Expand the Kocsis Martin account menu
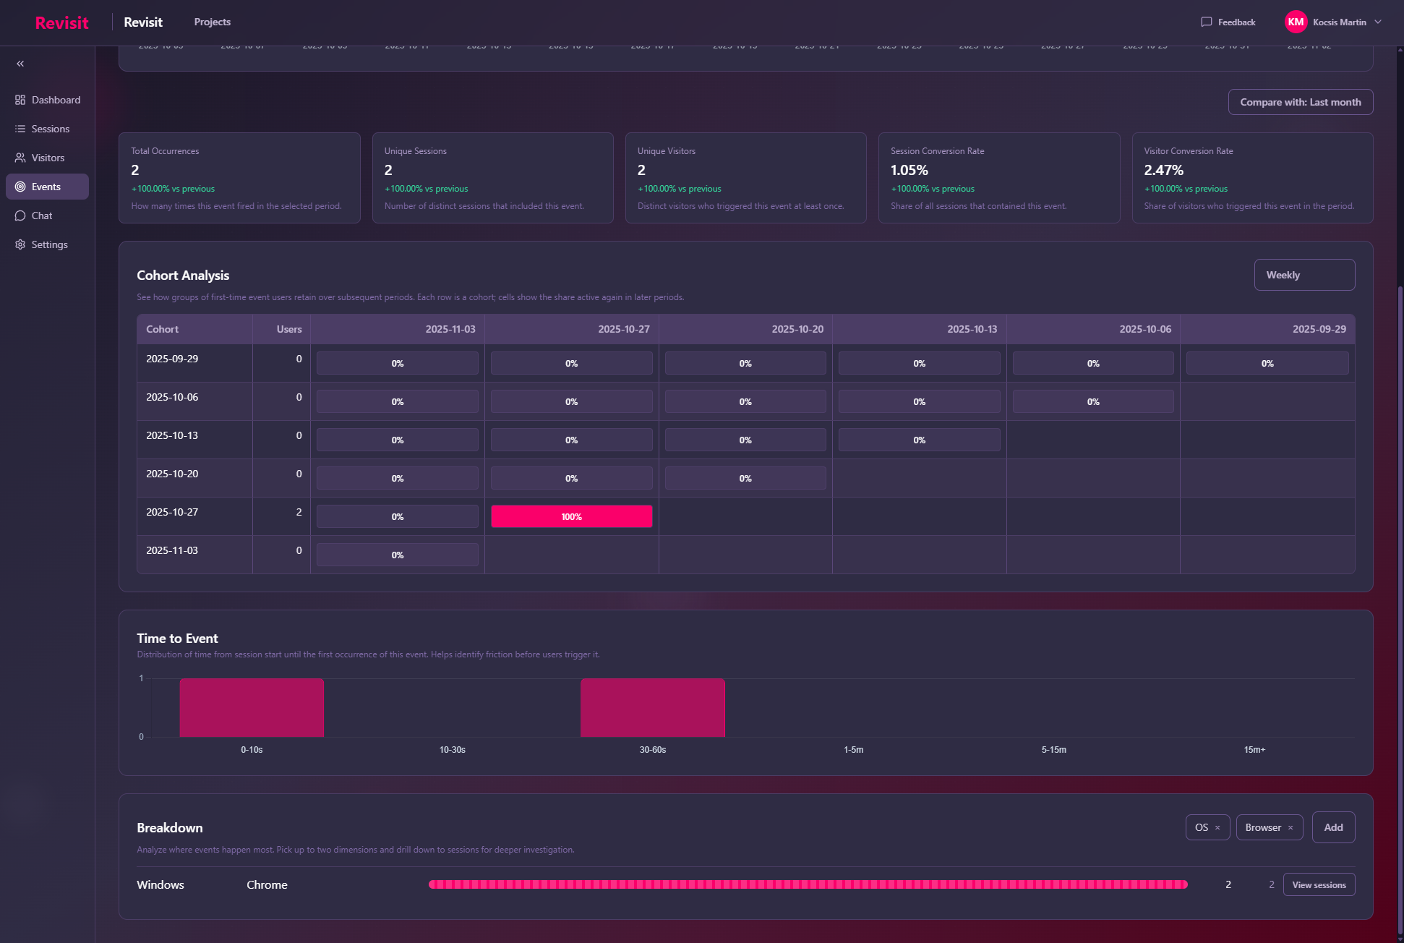The image size is (1404, 943). click(x=1334, y=22)
